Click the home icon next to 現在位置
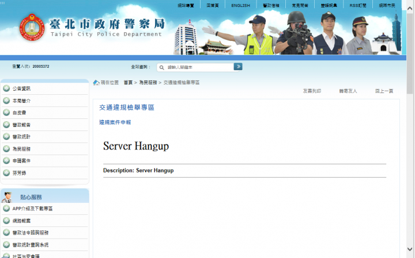 (96, 83)
